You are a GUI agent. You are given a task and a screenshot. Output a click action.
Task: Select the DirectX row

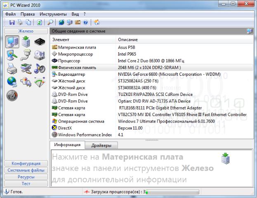click(152, 128)
